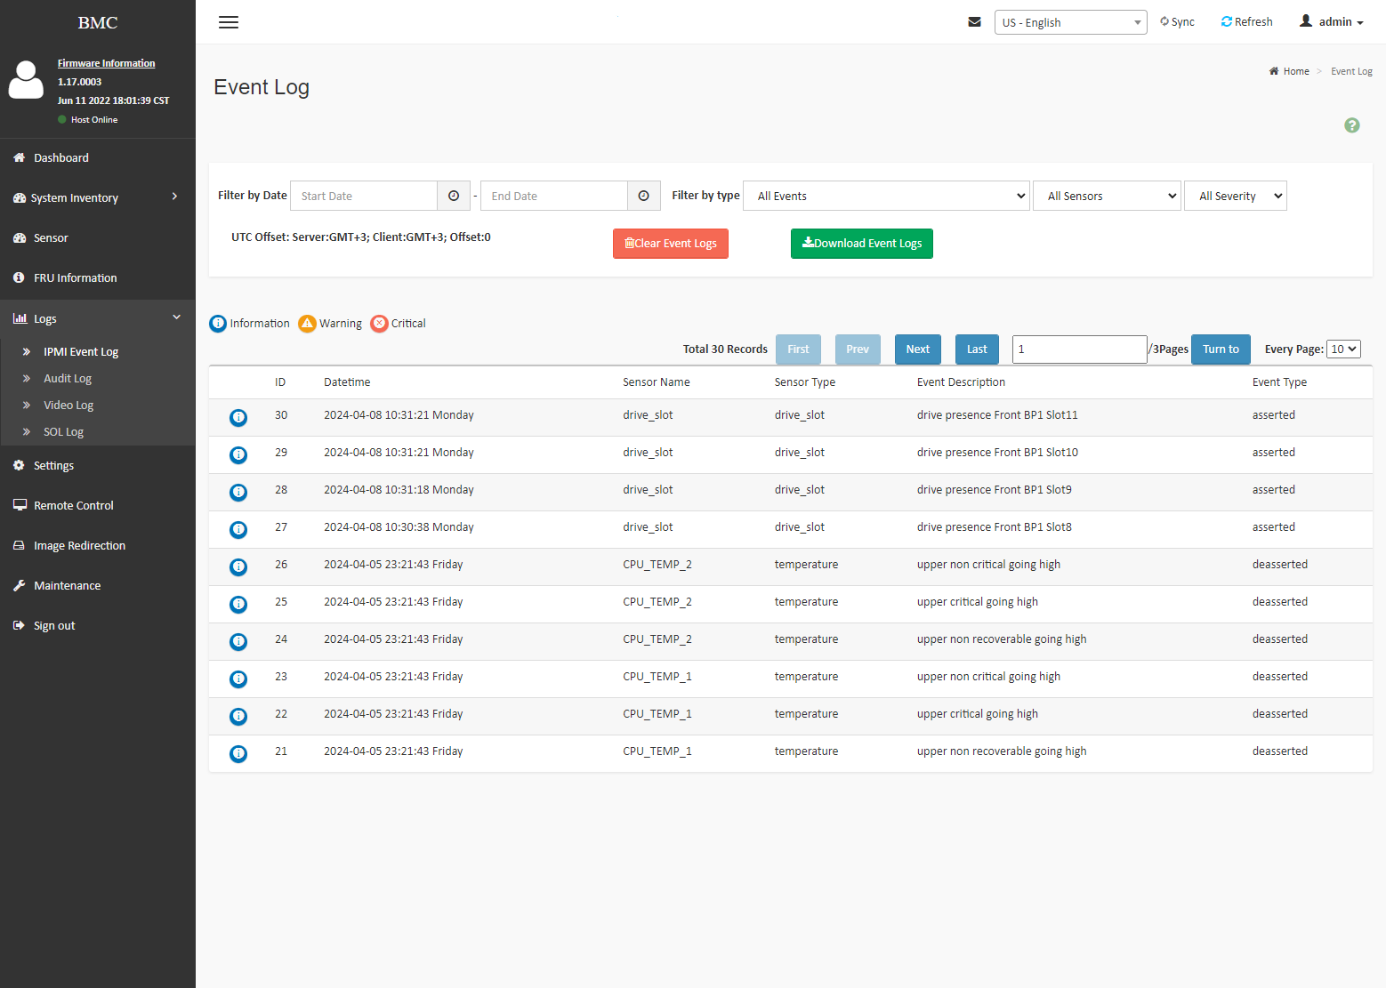Open the Audit Log menu item
1386x988 pixels.
(68, 378)
